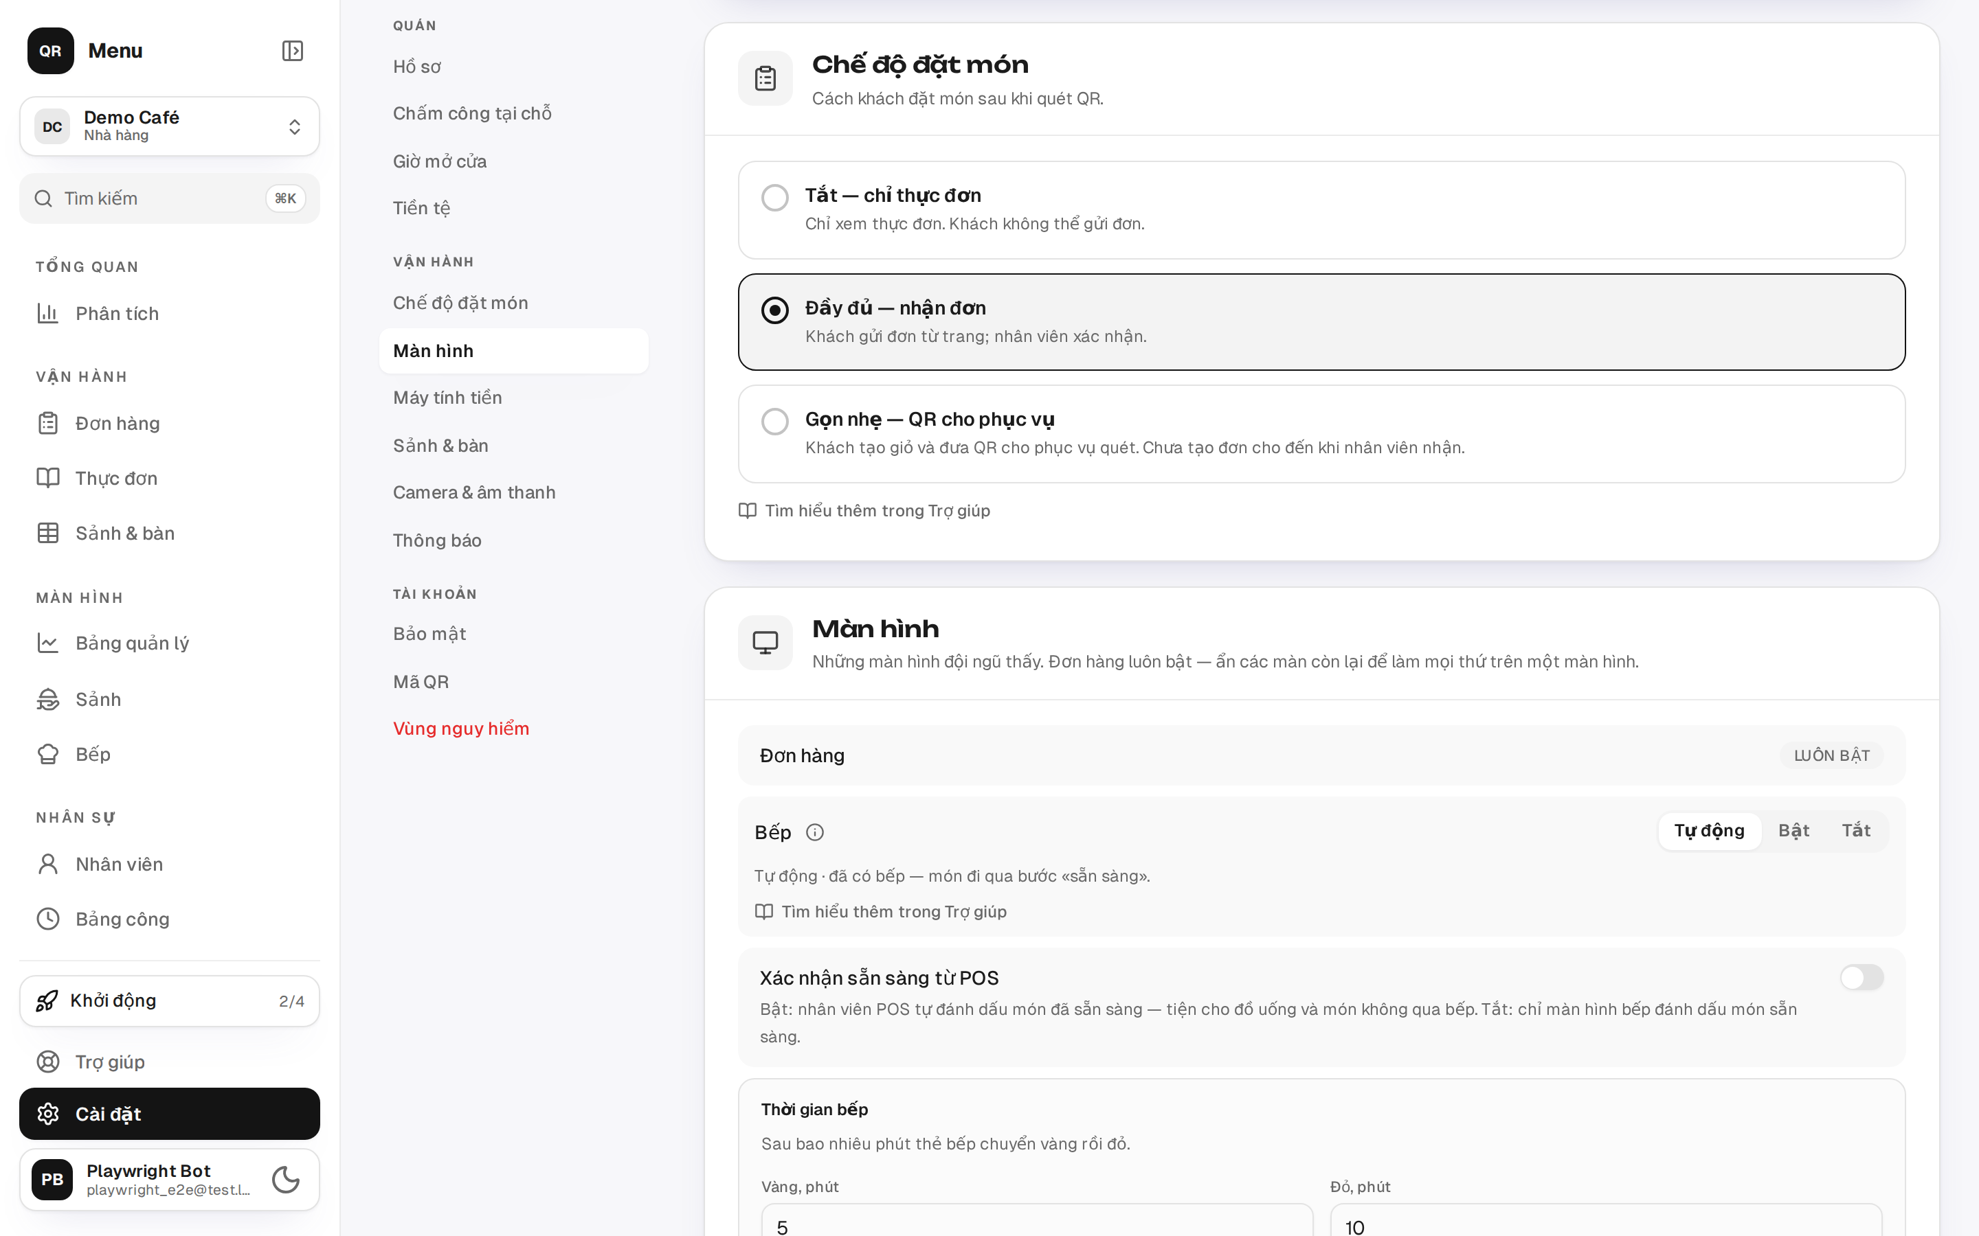
Task: Open Playwright Bot user profile
Action: pos(143,1180)
